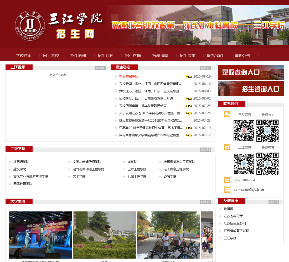
Task: Open 土木工程学院 college link
Action: [137, 169]
